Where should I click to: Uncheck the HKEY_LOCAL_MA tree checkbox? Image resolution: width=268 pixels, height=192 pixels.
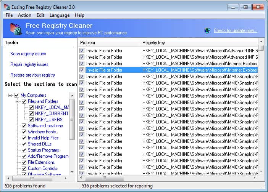[x=31, y=107]
